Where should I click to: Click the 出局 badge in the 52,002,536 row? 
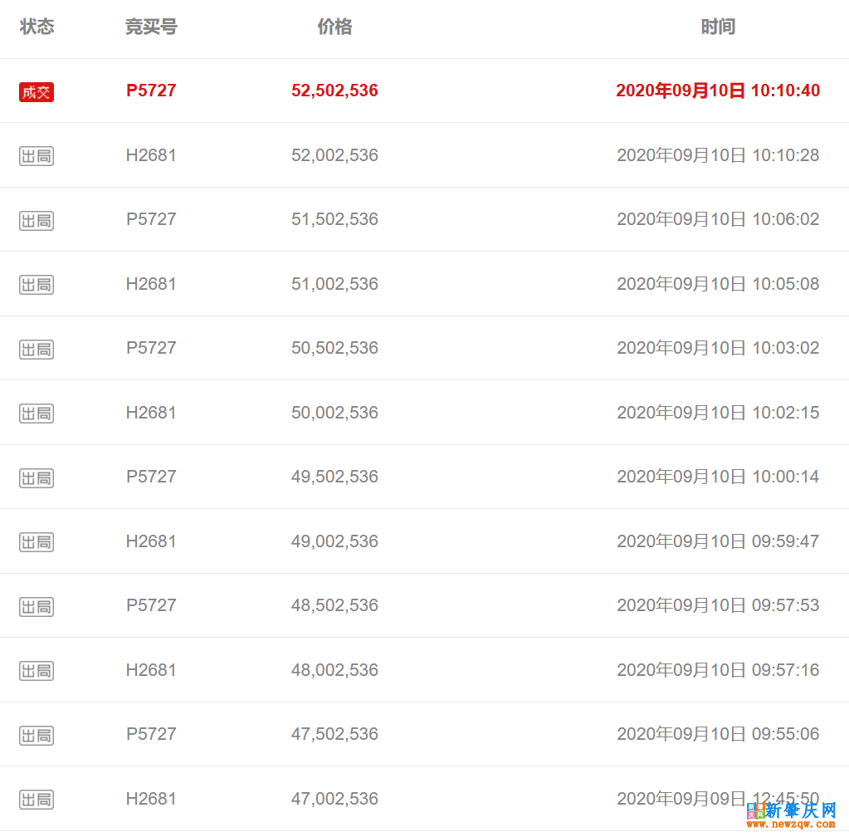[37, 156]
